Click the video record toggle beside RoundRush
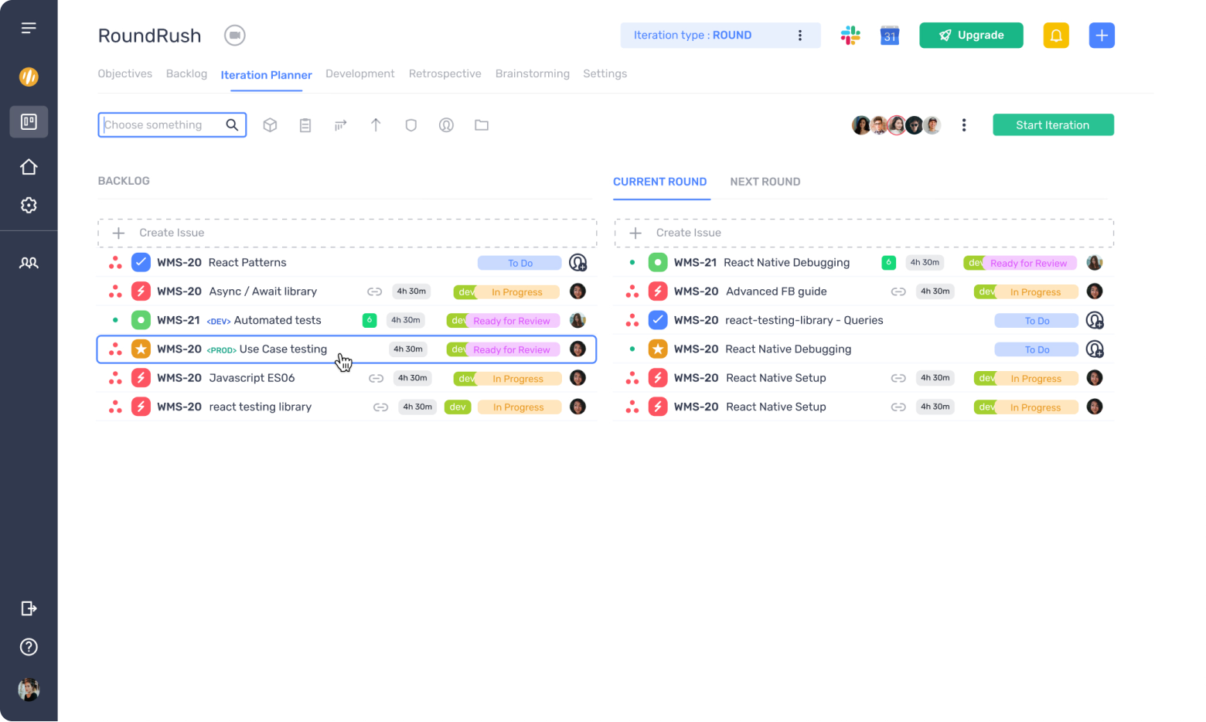Screen dimensions: 1206x722 pos(234,36)
